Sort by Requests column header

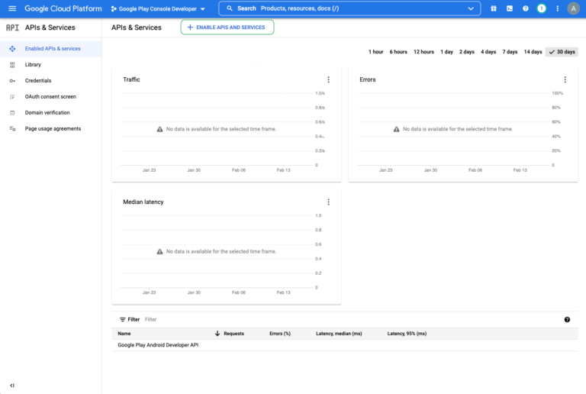pyautogui.click(x=234, y=334)
